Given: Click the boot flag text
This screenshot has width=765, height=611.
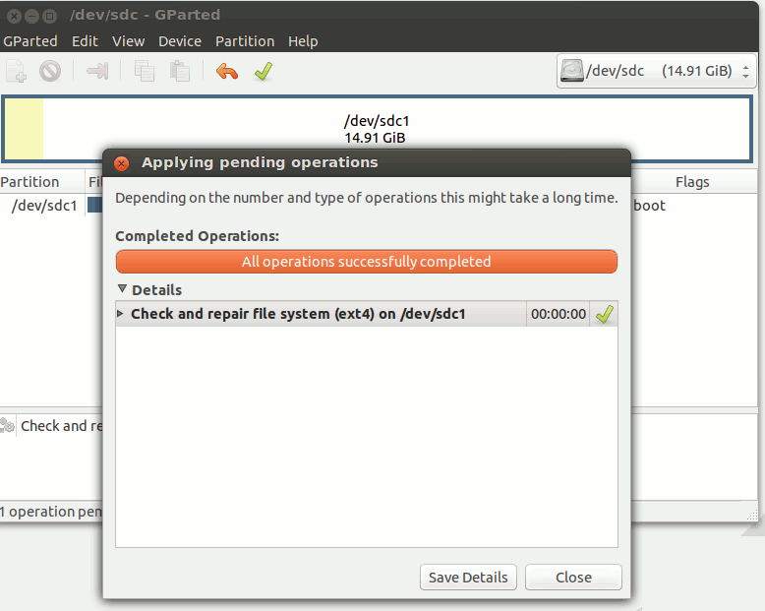Looking at the screenshot, I should [649, 206].
